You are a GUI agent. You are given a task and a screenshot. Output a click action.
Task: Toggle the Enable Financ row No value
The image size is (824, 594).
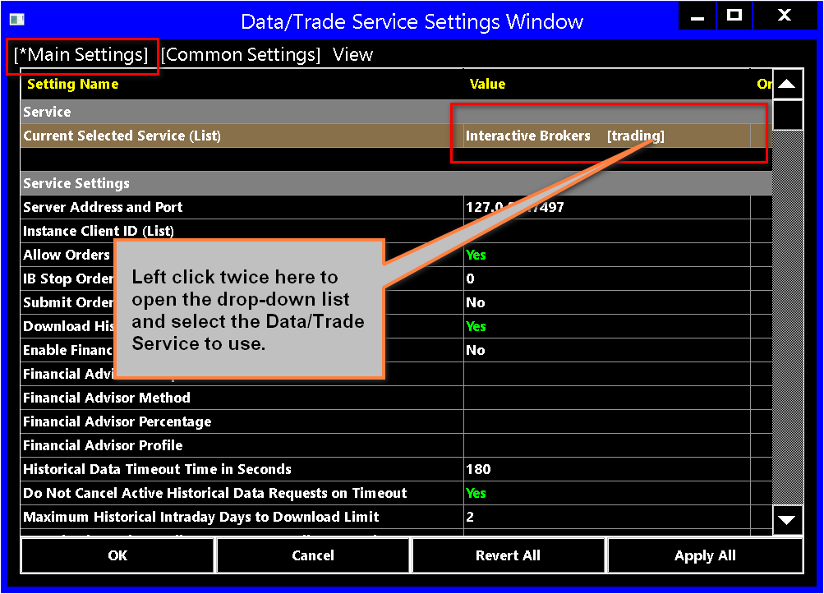pos(606,350)
